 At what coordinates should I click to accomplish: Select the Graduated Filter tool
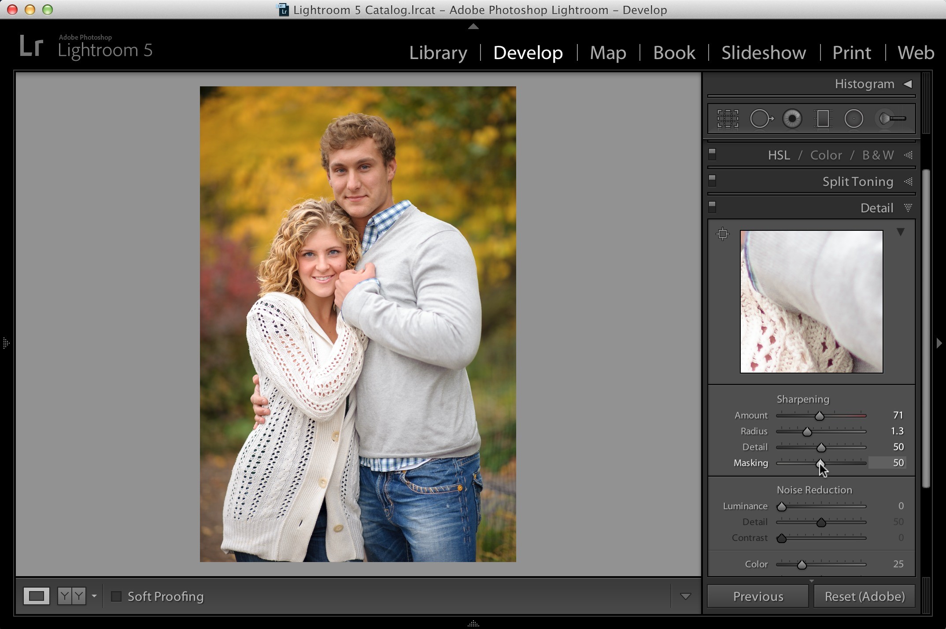click(822, 118)
